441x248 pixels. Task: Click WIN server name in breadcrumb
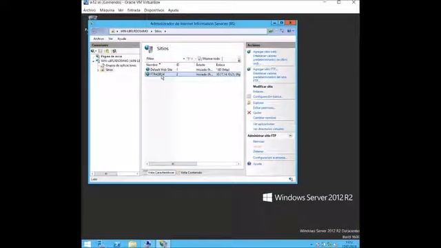[x=134, y=31]
